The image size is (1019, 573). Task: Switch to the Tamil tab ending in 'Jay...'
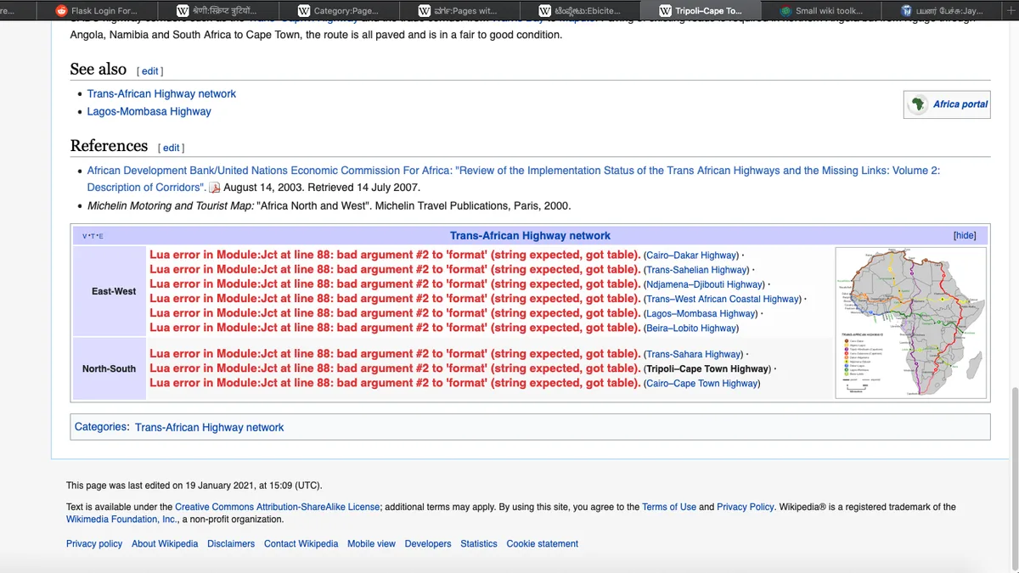coord(941,11)
